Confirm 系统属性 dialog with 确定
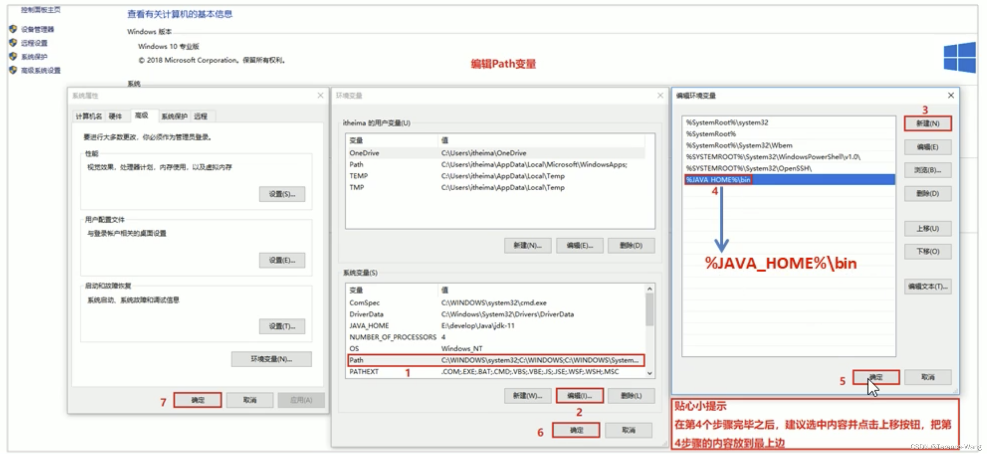Screen dimensions: 987x454 pyautogui.click(x=198, y=400)
